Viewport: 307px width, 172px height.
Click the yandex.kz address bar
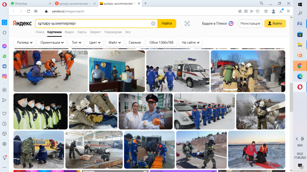click(x=68, y=11)
